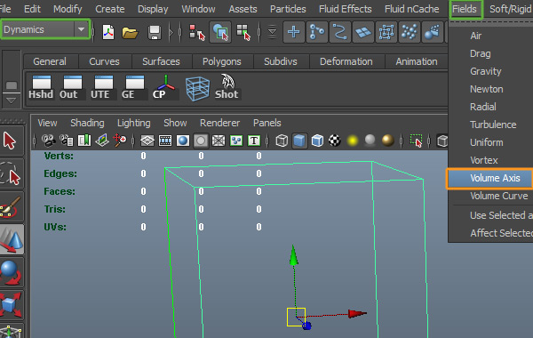This screenshot has width=533, height=338.
Task: Open the shelf options down arrow
Action: (x=11, y=101)
